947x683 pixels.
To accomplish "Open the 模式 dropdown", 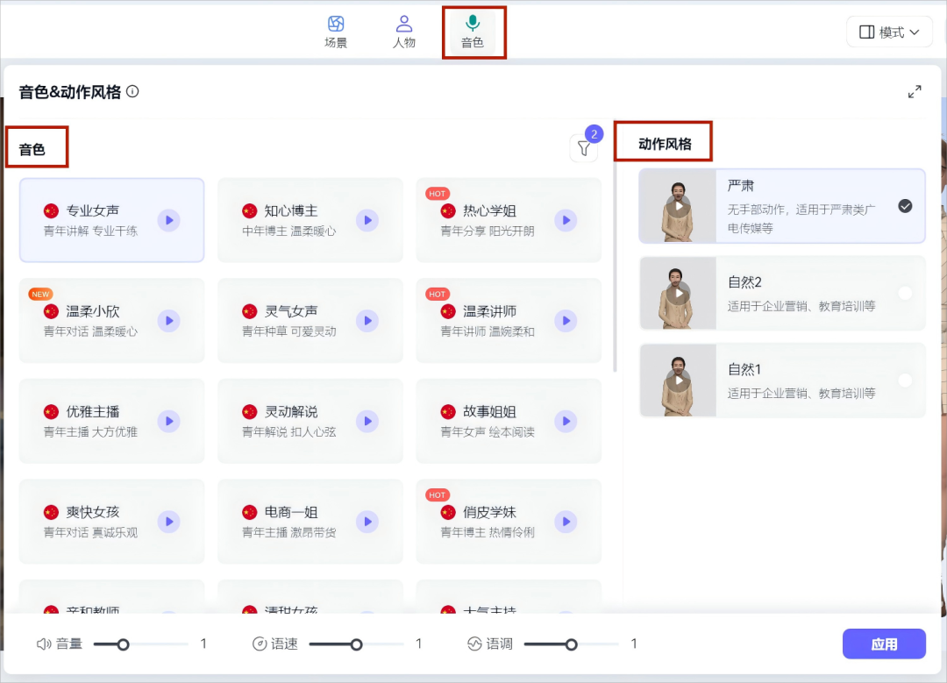I will click(x=889, y=32).
